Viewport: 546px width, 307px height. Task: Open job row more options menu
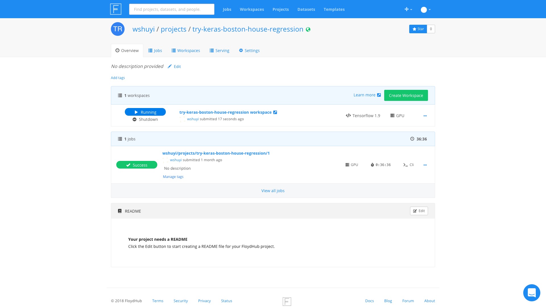(425, 165)
